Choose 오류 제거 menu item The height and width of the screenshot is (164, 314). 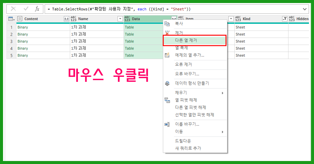pos(195,64)
